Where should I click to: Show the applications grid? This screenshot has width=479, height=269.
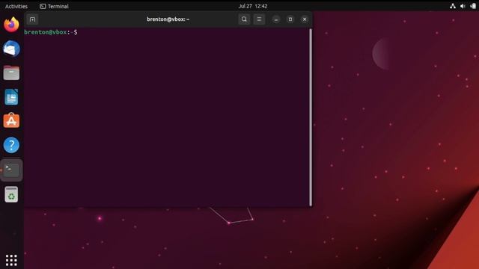(11, 260)
